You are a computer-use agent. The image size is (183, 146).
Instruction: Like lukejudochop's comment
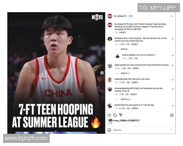pyautogui.click(x=173, y=80)
